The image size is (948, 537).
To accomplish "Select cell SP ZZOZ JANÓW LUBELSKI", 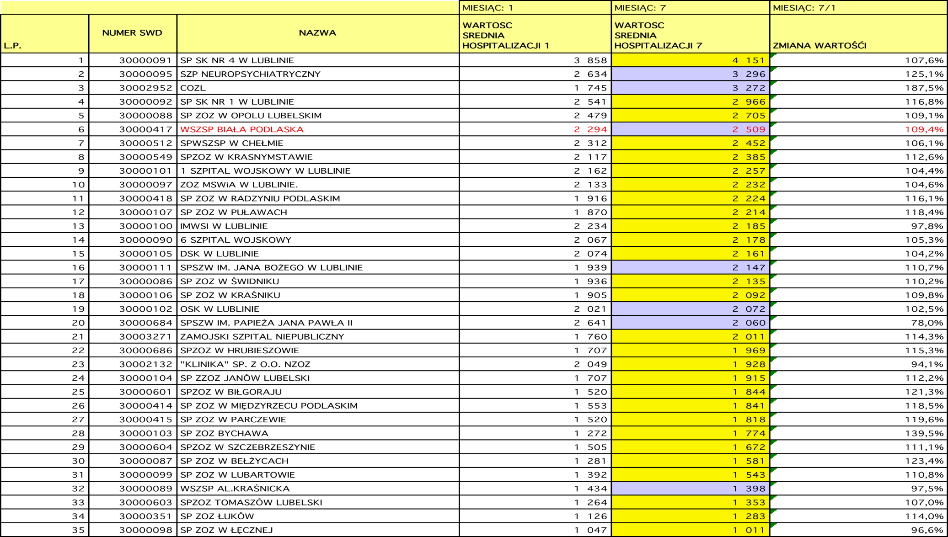I will 318,378.
